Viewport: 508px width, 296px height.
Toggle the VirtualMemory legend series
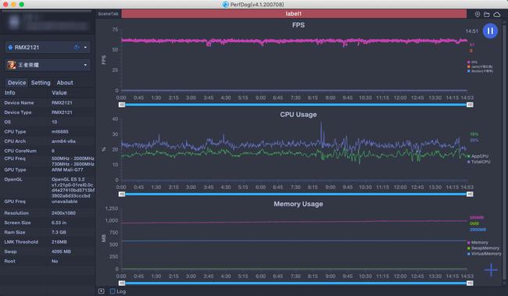[485, 254]
